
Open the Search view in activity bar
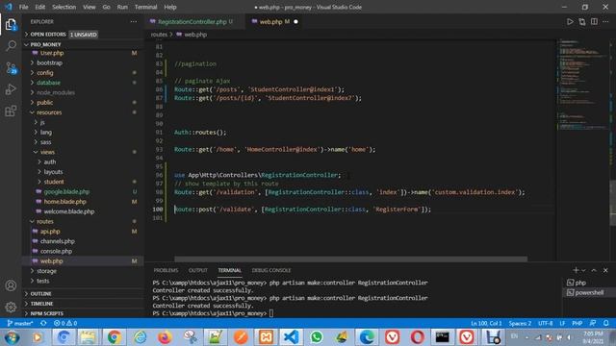tap(11, 46)
